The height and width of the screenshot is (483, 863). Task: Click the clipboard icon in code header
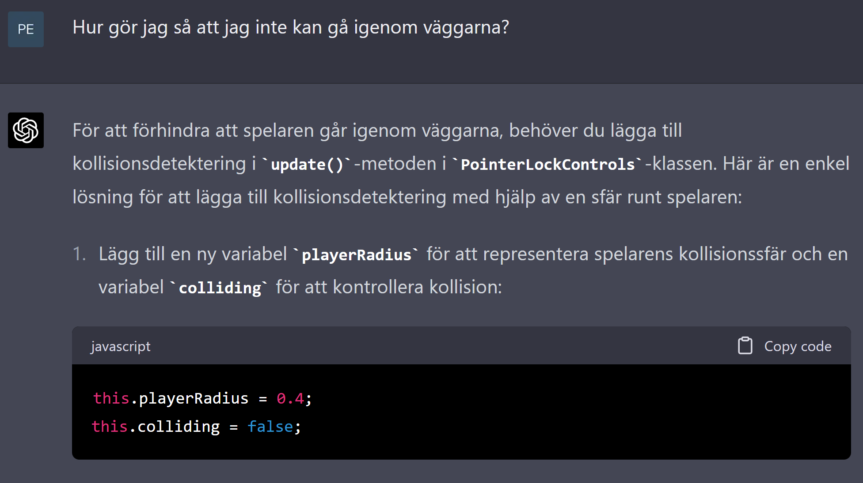(x=745, y=346)
